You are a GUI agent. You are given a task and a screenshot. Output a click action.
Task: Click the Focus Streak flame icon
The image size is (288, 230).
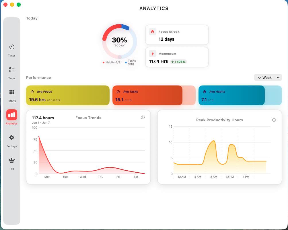coord(152,32)
